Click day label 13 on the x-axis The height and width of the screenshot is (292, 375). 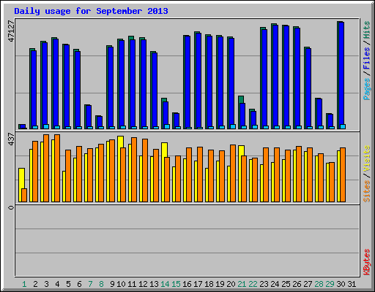click(x=154, y=284)
